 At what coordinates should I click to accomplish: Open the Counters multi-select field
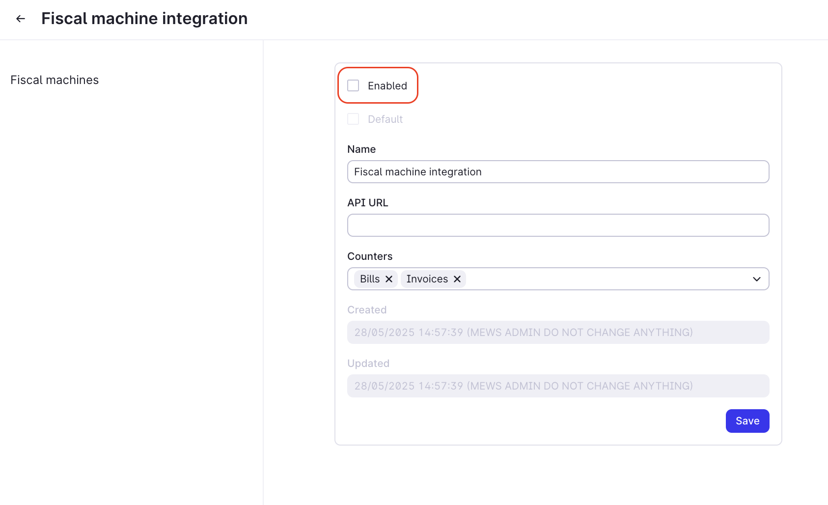pyautogui.click(x=558, y=279)
